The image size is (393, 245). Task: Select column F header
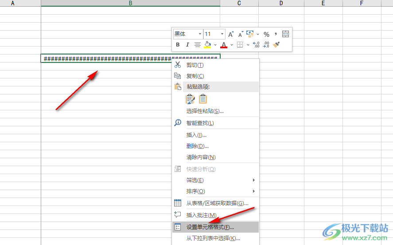click(x=362, y=3)
